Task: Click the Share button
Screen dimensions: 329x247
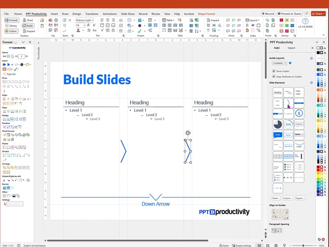Action: [319, 14]
